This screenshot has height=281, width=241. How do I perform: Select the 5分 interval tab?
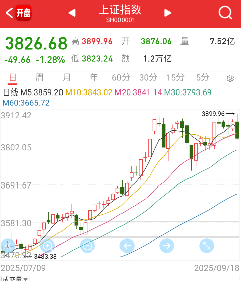pyautogui.click(x=202, y=78)
